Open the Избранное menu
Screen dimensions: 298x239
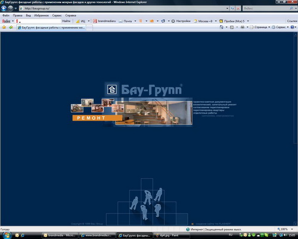41,16
